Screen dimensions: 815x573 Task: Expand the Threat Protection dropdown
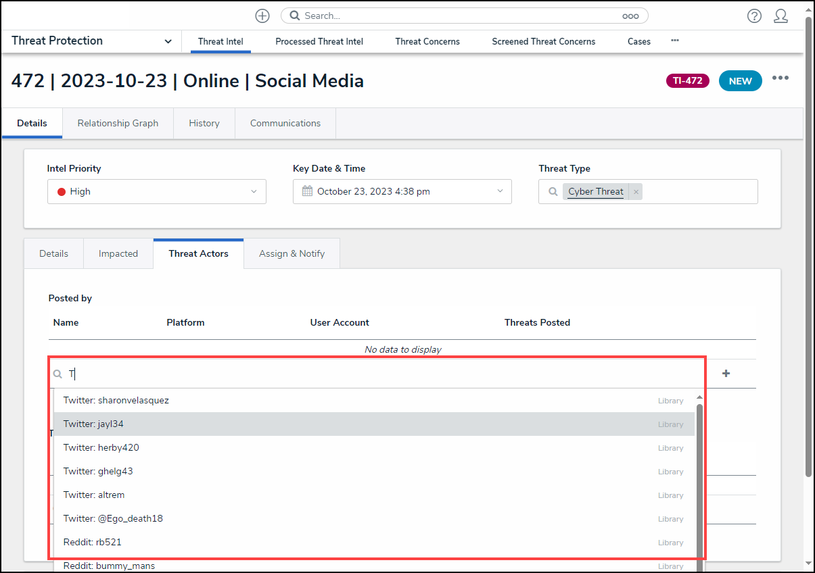click(x=168, y=41)
